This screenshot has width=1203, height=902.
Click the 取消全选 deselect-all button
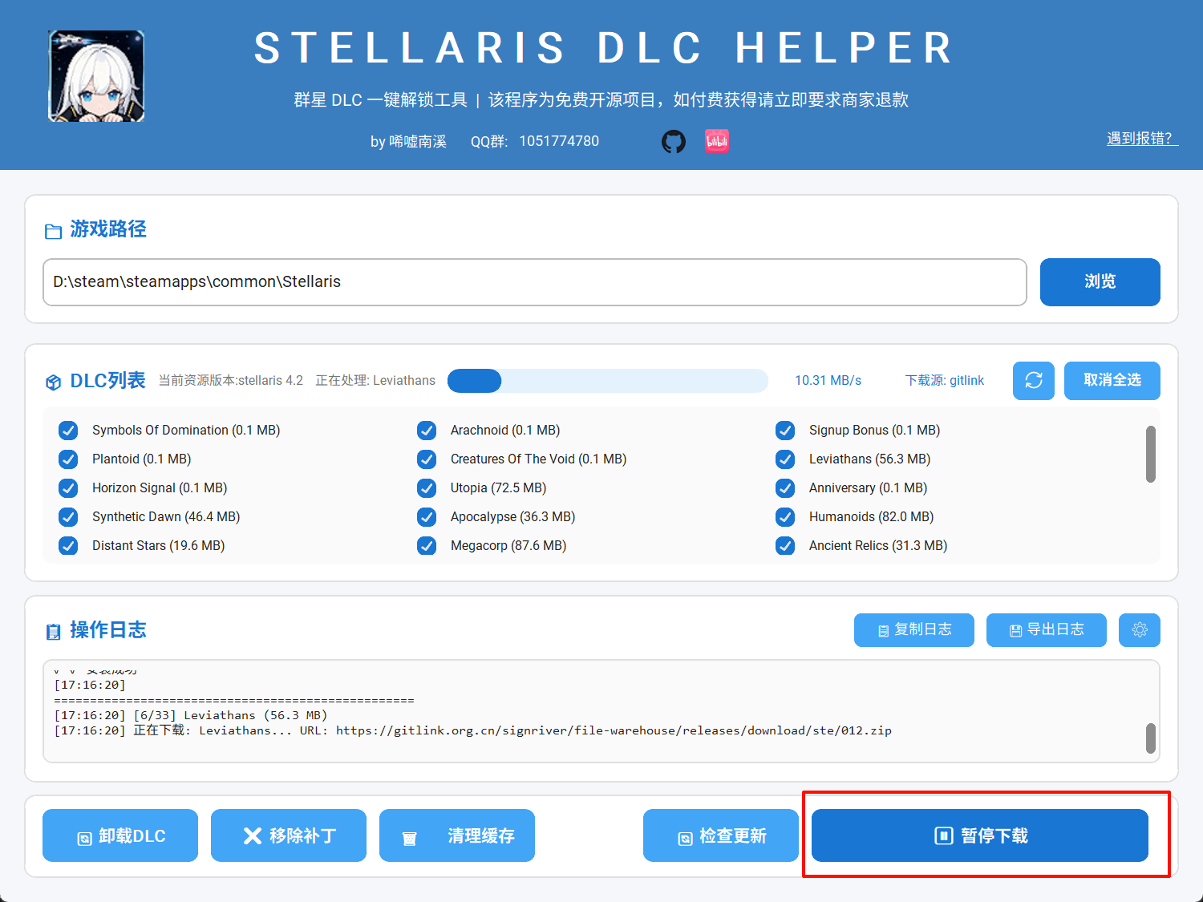[x=1112, y=380]
